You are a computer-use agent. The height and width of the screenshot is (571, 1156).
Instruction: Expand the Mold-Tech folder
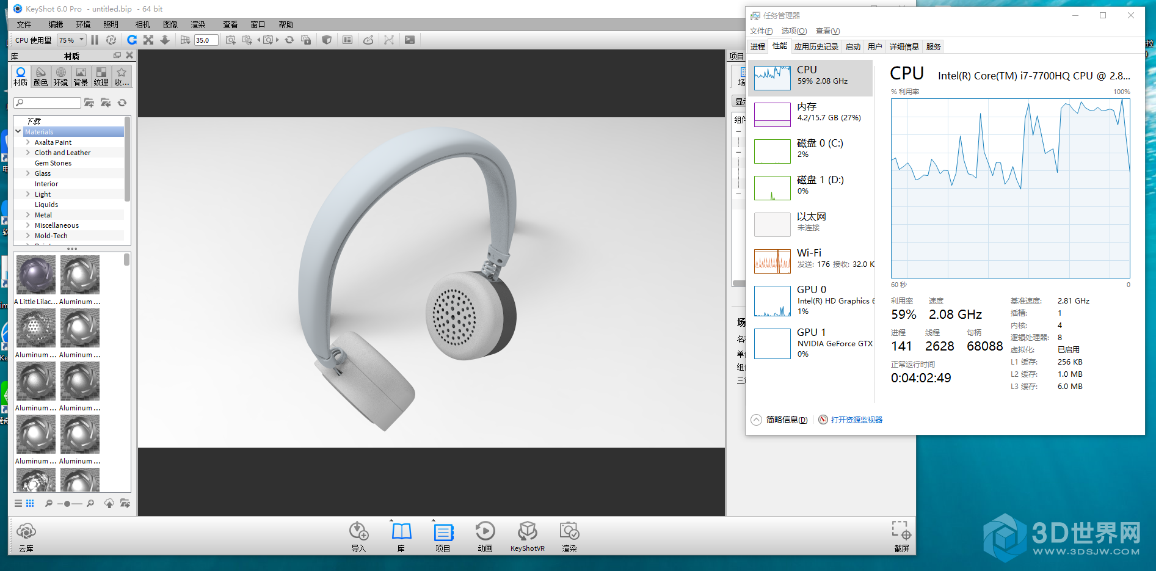(x=28, y=236)
